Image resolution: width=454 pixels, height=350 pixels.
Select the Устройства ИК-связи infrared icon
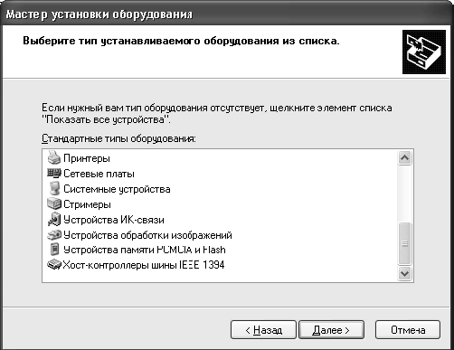(54, 219)
